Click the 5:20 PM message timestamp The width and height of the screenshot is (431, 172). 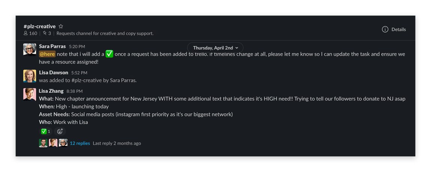point(77,47)
